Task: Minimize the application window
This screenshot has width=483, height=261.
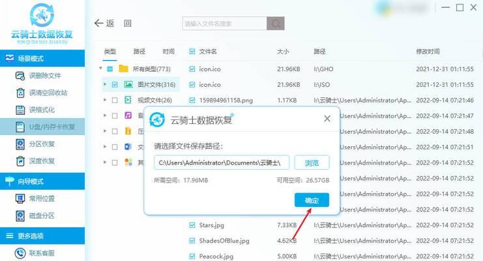Action: 445,7
